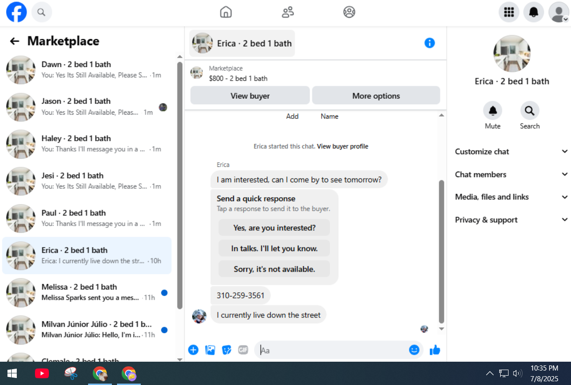Choose a sticker using the sticker icon
This screenshot has height=385, width=571.
pos(227,350)
